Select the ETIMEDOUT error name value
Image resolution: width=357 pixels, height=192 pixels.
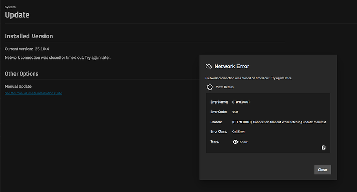coord(241,102)
